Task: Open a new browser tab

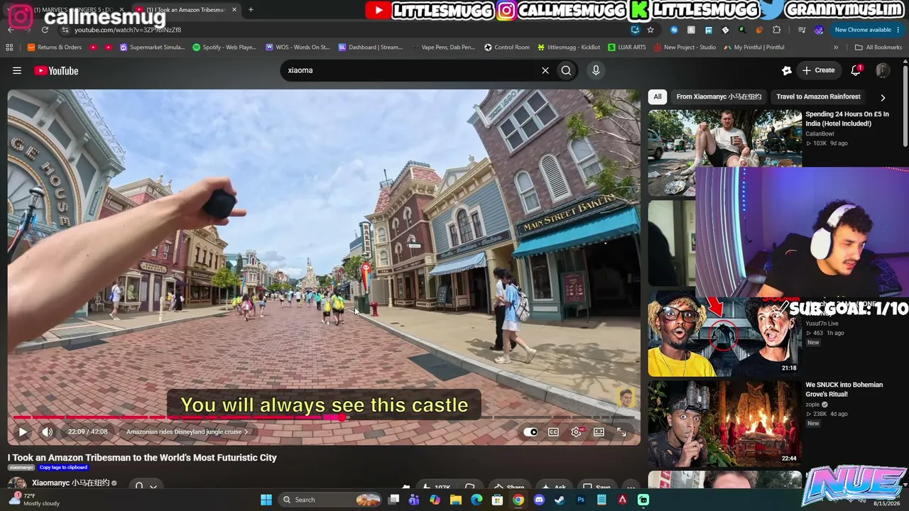Action: click(251, 10)
